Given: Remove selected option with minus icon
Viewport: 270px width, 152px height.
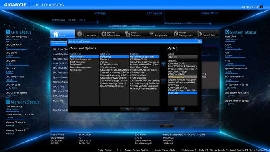Looking at the screenshot, I should [163, 81].
